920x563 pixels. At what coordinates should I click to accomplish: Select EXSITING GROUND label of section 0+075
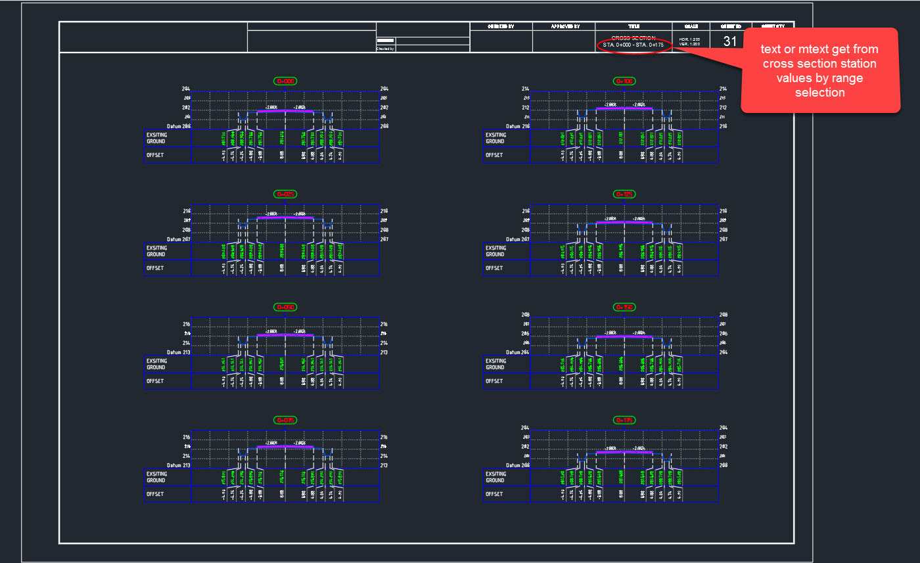coord(157,477)
